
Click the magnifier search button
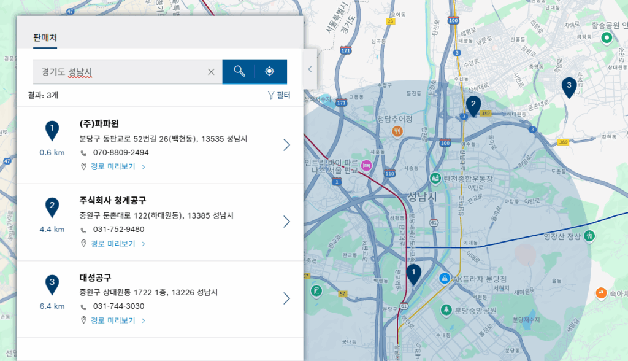(x=239, y=71)
